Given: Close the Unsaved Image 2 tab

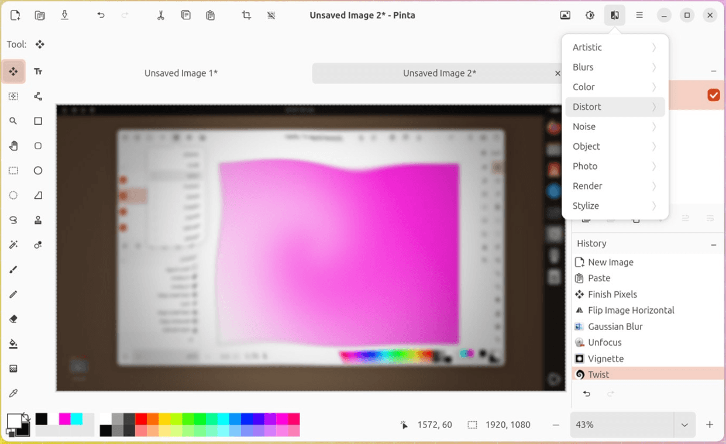Looking at the screenshot, I should click(x=558, y=73).
